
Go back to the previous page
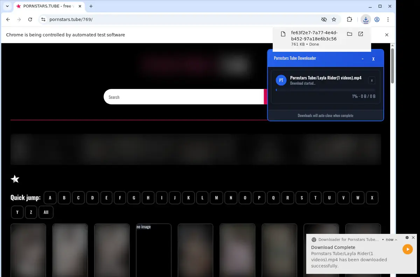coord(8,20)
